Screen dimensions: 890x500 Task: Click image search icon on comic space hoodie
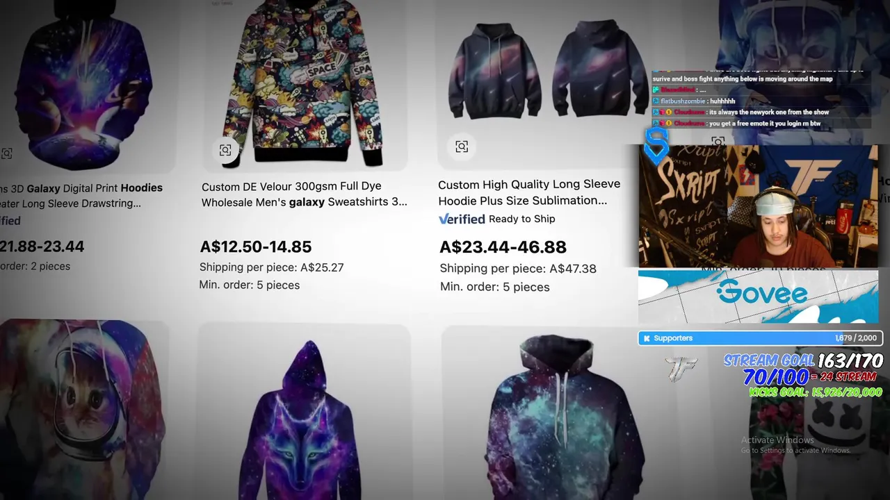225,150
